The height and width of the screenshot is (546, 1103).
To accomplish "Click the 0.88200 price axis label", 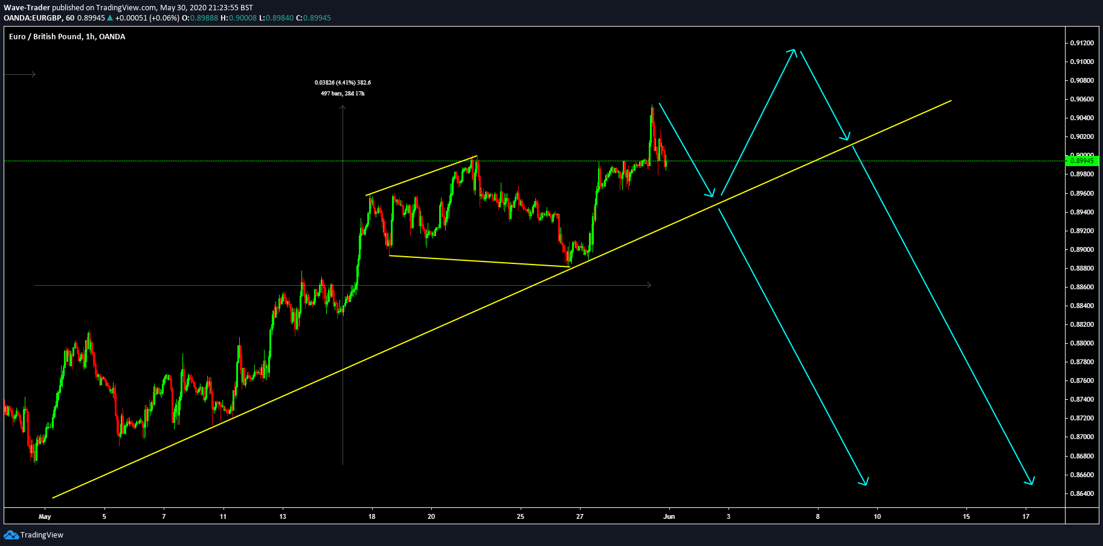I will click(1081, 324).
